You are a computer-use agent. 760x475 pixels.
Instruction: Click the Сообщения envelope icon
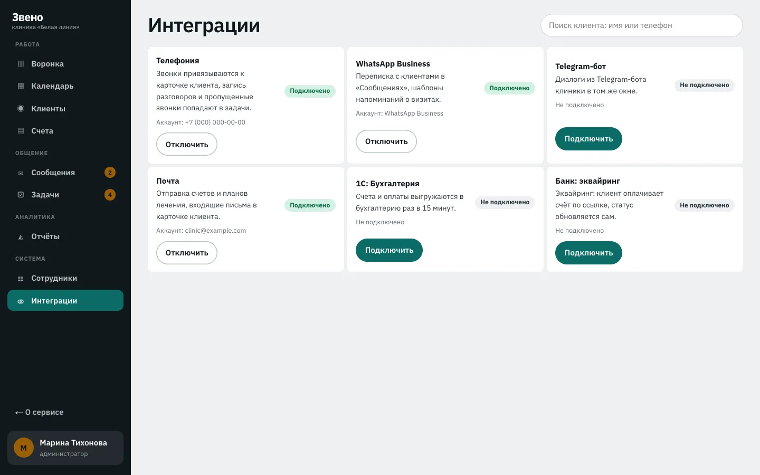click(21, 173)
